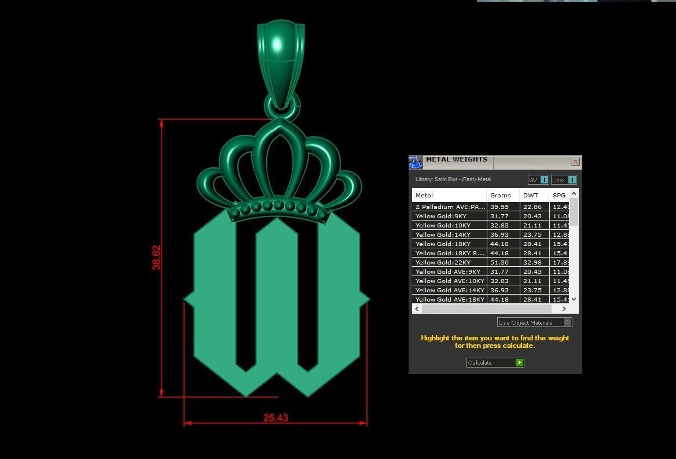Image resolution: width=676 pixels, height=459 pixels.
Task: Select the Yellow Gold:22KY row
Action: tap(491, 262)
